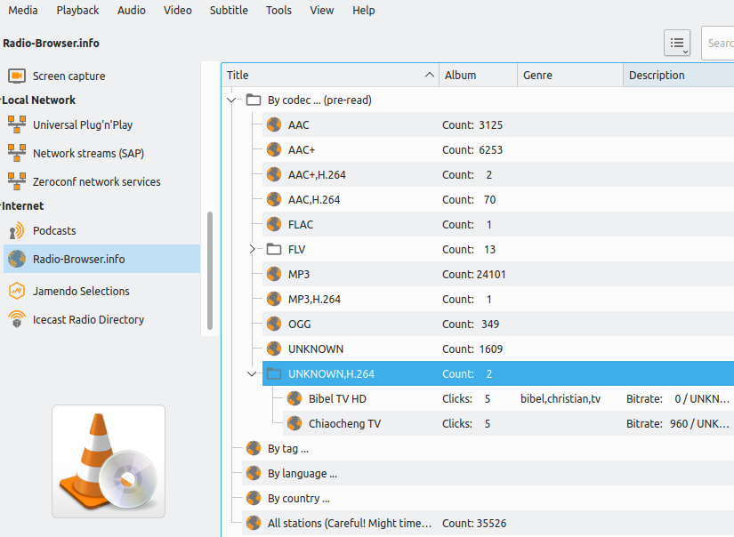Select the MP3 codec row
Screen dimensions: 734x537
(497, 274)
